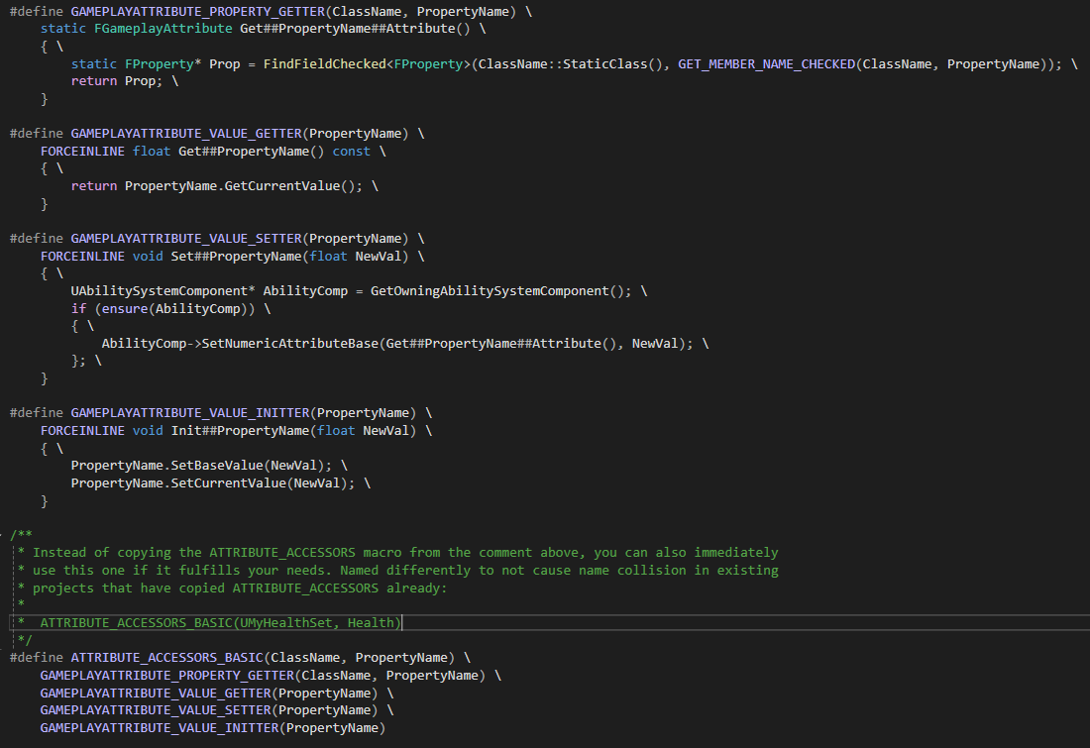Click the Set##PropertyName function name
This screenshot has width=1090, height=748.
(x=237, y=257)
